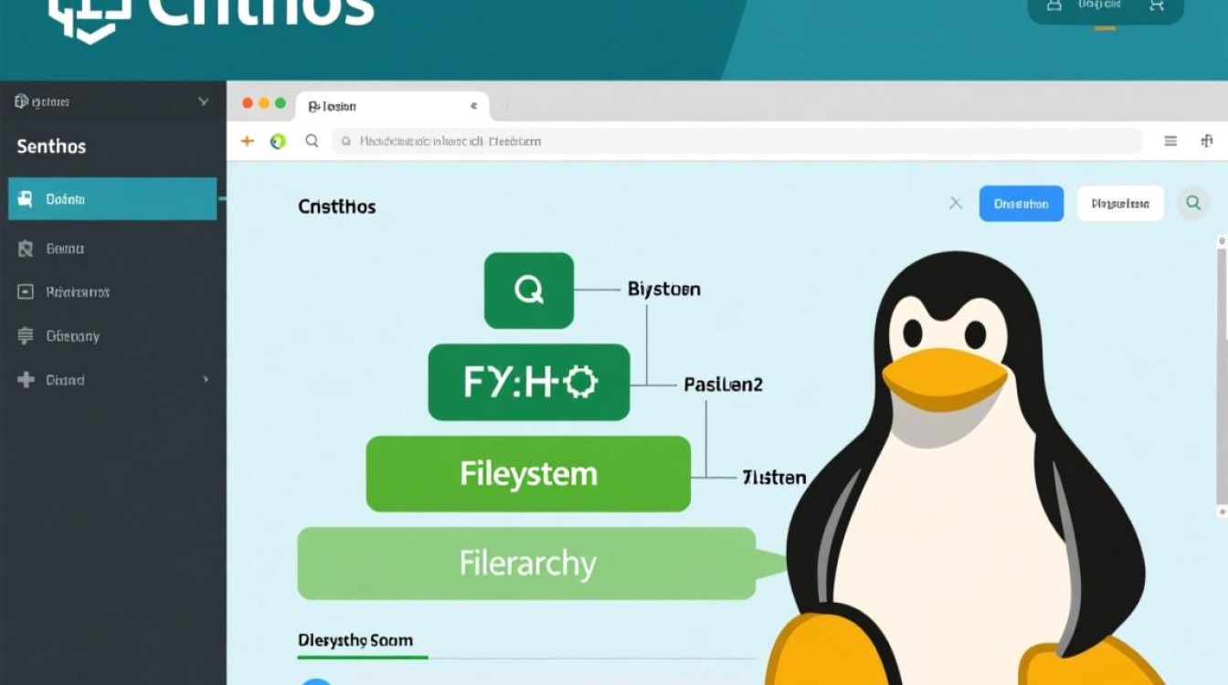This screenshot has height=685, width=1228.
Task: Expand the last sidebar item using its arrow
Action: (x=206, y=379)
